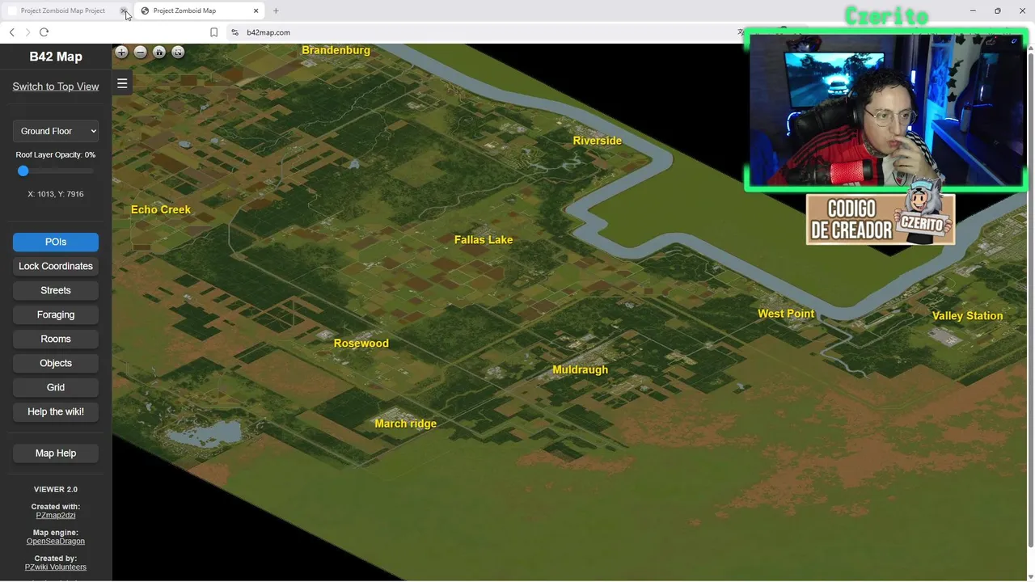Select the Project Zomboid Map tab
Screen dimensions: 1035x582
coord(200,11)
